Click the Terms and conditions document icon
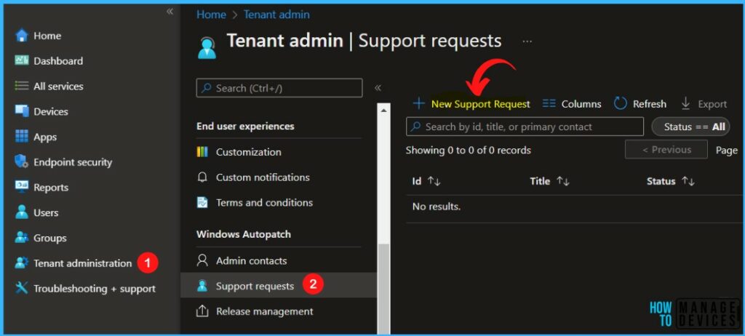This screenshot has height=336, width=745. [202, 202]
